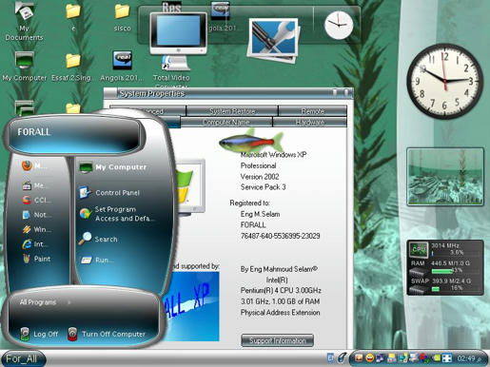The image size is (490, 367).
Task: Open Win... winamp item in start menu
Action: click(x=36, y=229)
